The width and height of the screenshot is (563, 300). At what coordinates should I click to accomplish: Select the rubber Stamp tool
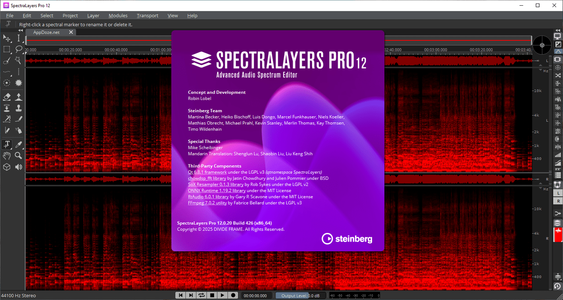click(18, 108)
